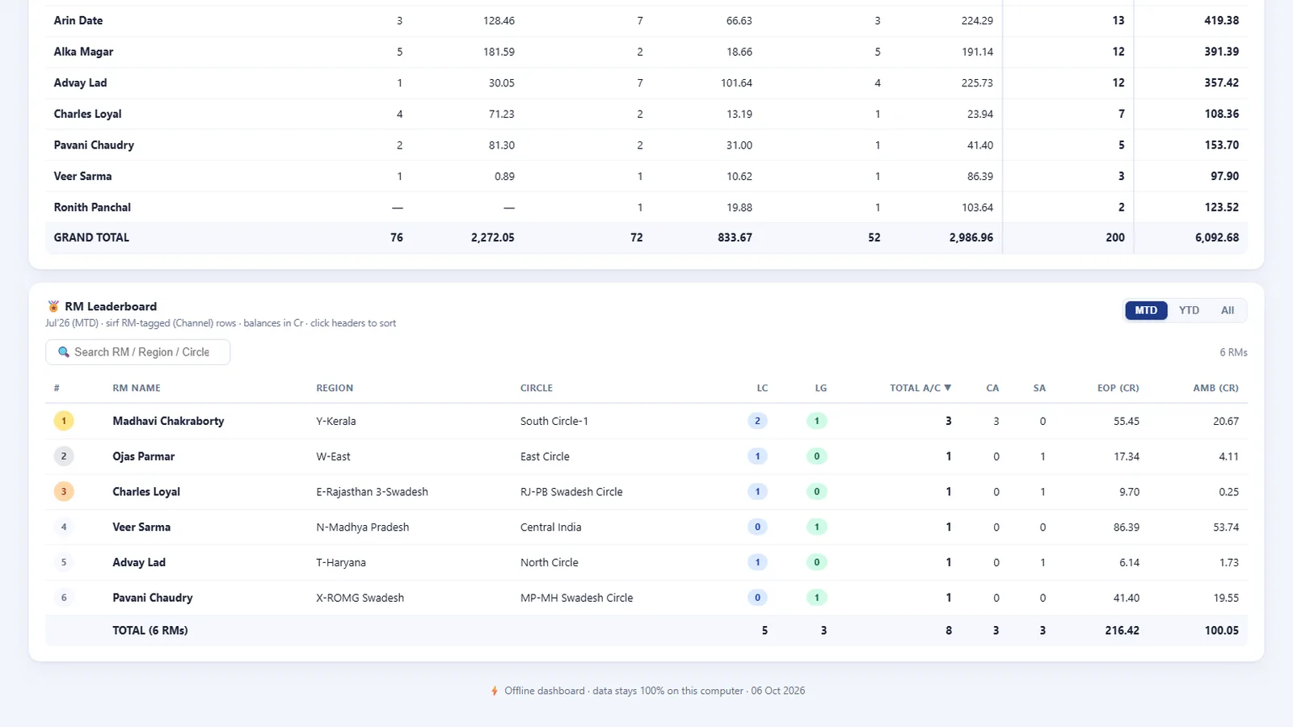
Task: Click the Search RM / Region / Circle field
Action: pos(138,352)
